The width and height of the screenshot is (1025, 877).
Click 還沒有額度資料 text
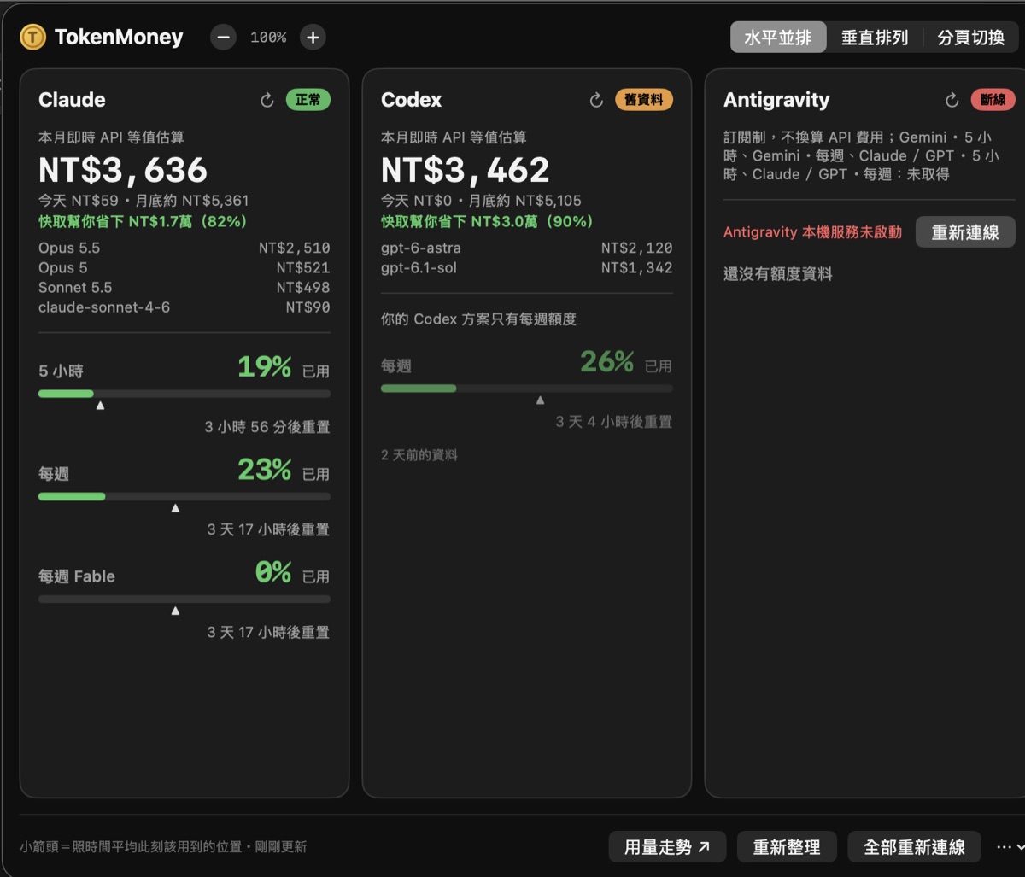click(778, 274)
